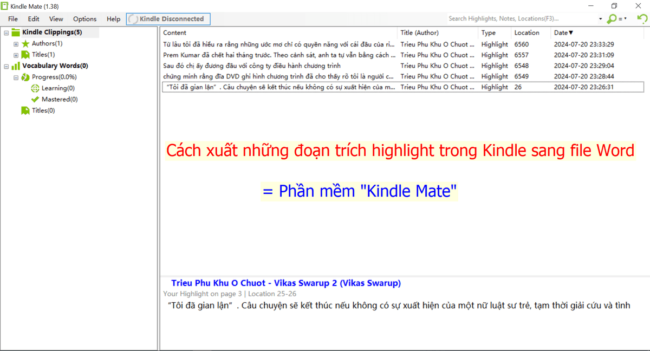The width and height of the screenshot is (650, 351).
Task: Select the Kindle Clippings folder icon
Action: coord(15,32)
